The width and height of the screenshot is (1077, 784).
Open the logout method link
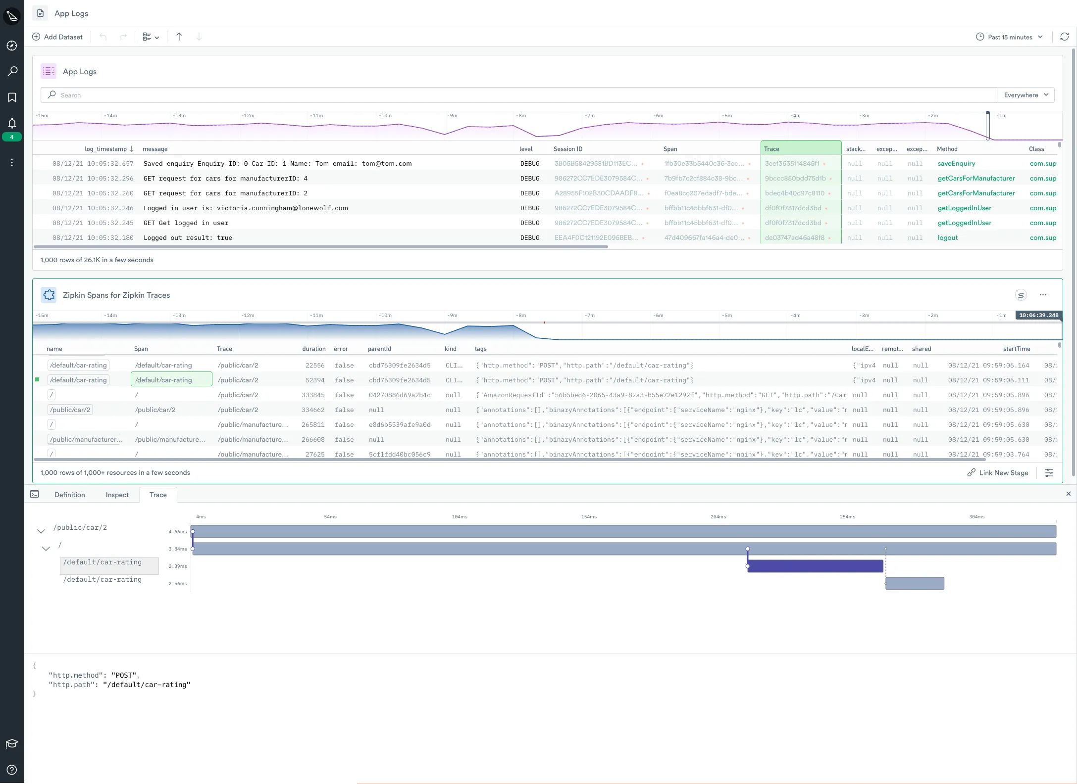(947, 237)
